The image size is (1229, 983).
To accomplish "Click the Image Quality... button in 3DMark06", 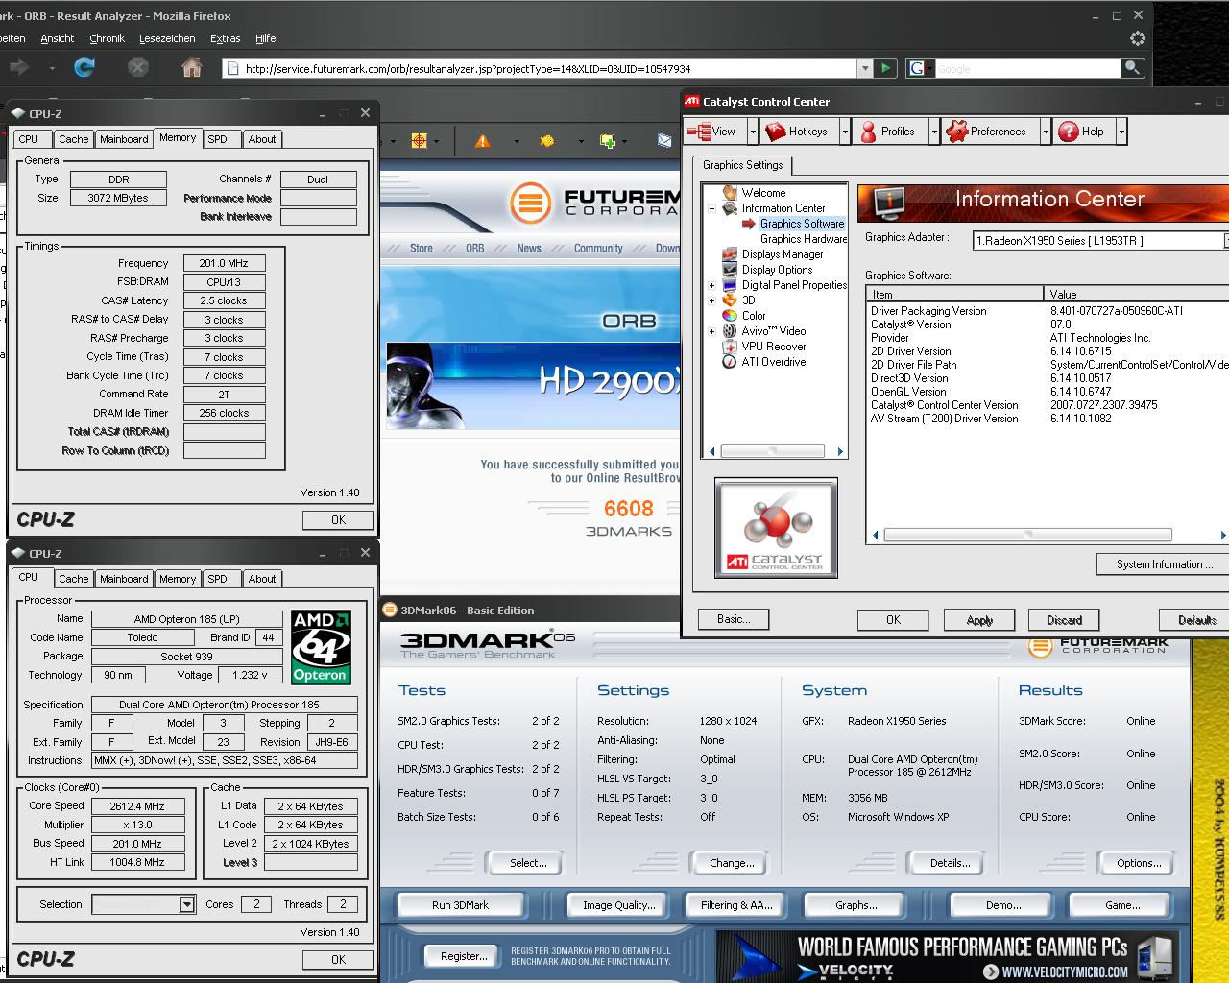I will click(618, 905).
